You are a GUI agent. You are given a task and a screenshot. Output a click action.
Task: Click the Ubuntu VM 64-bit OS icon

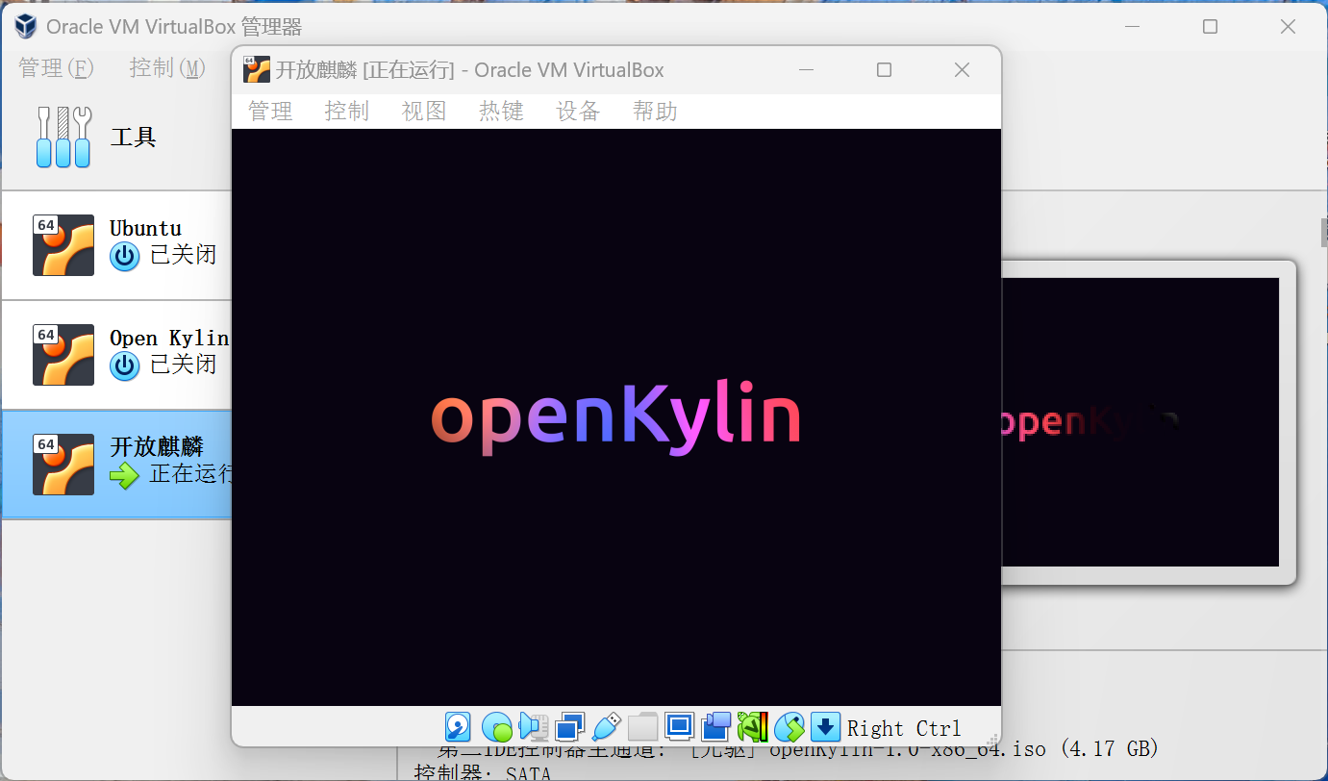[x=63, y=245]
